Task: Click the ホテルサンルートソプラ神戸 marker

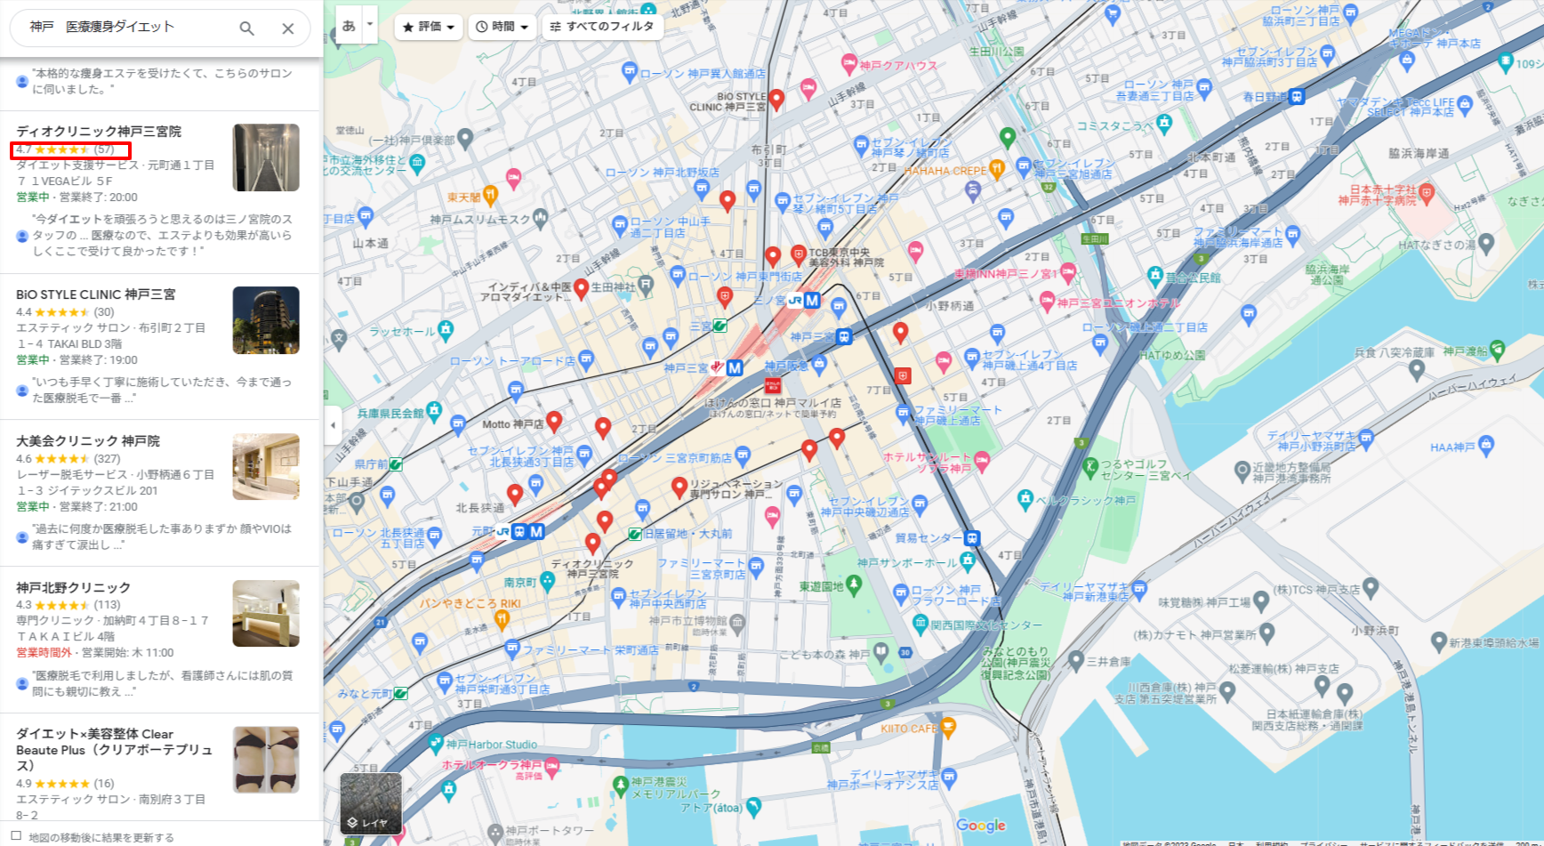Action: point(982,460)
